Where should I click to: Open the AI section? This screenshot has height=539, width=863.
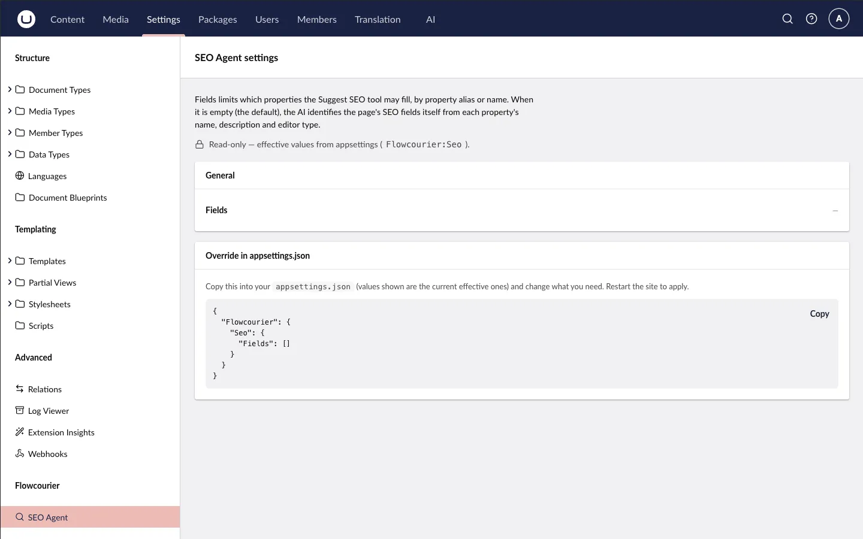(x=430, y=19)
